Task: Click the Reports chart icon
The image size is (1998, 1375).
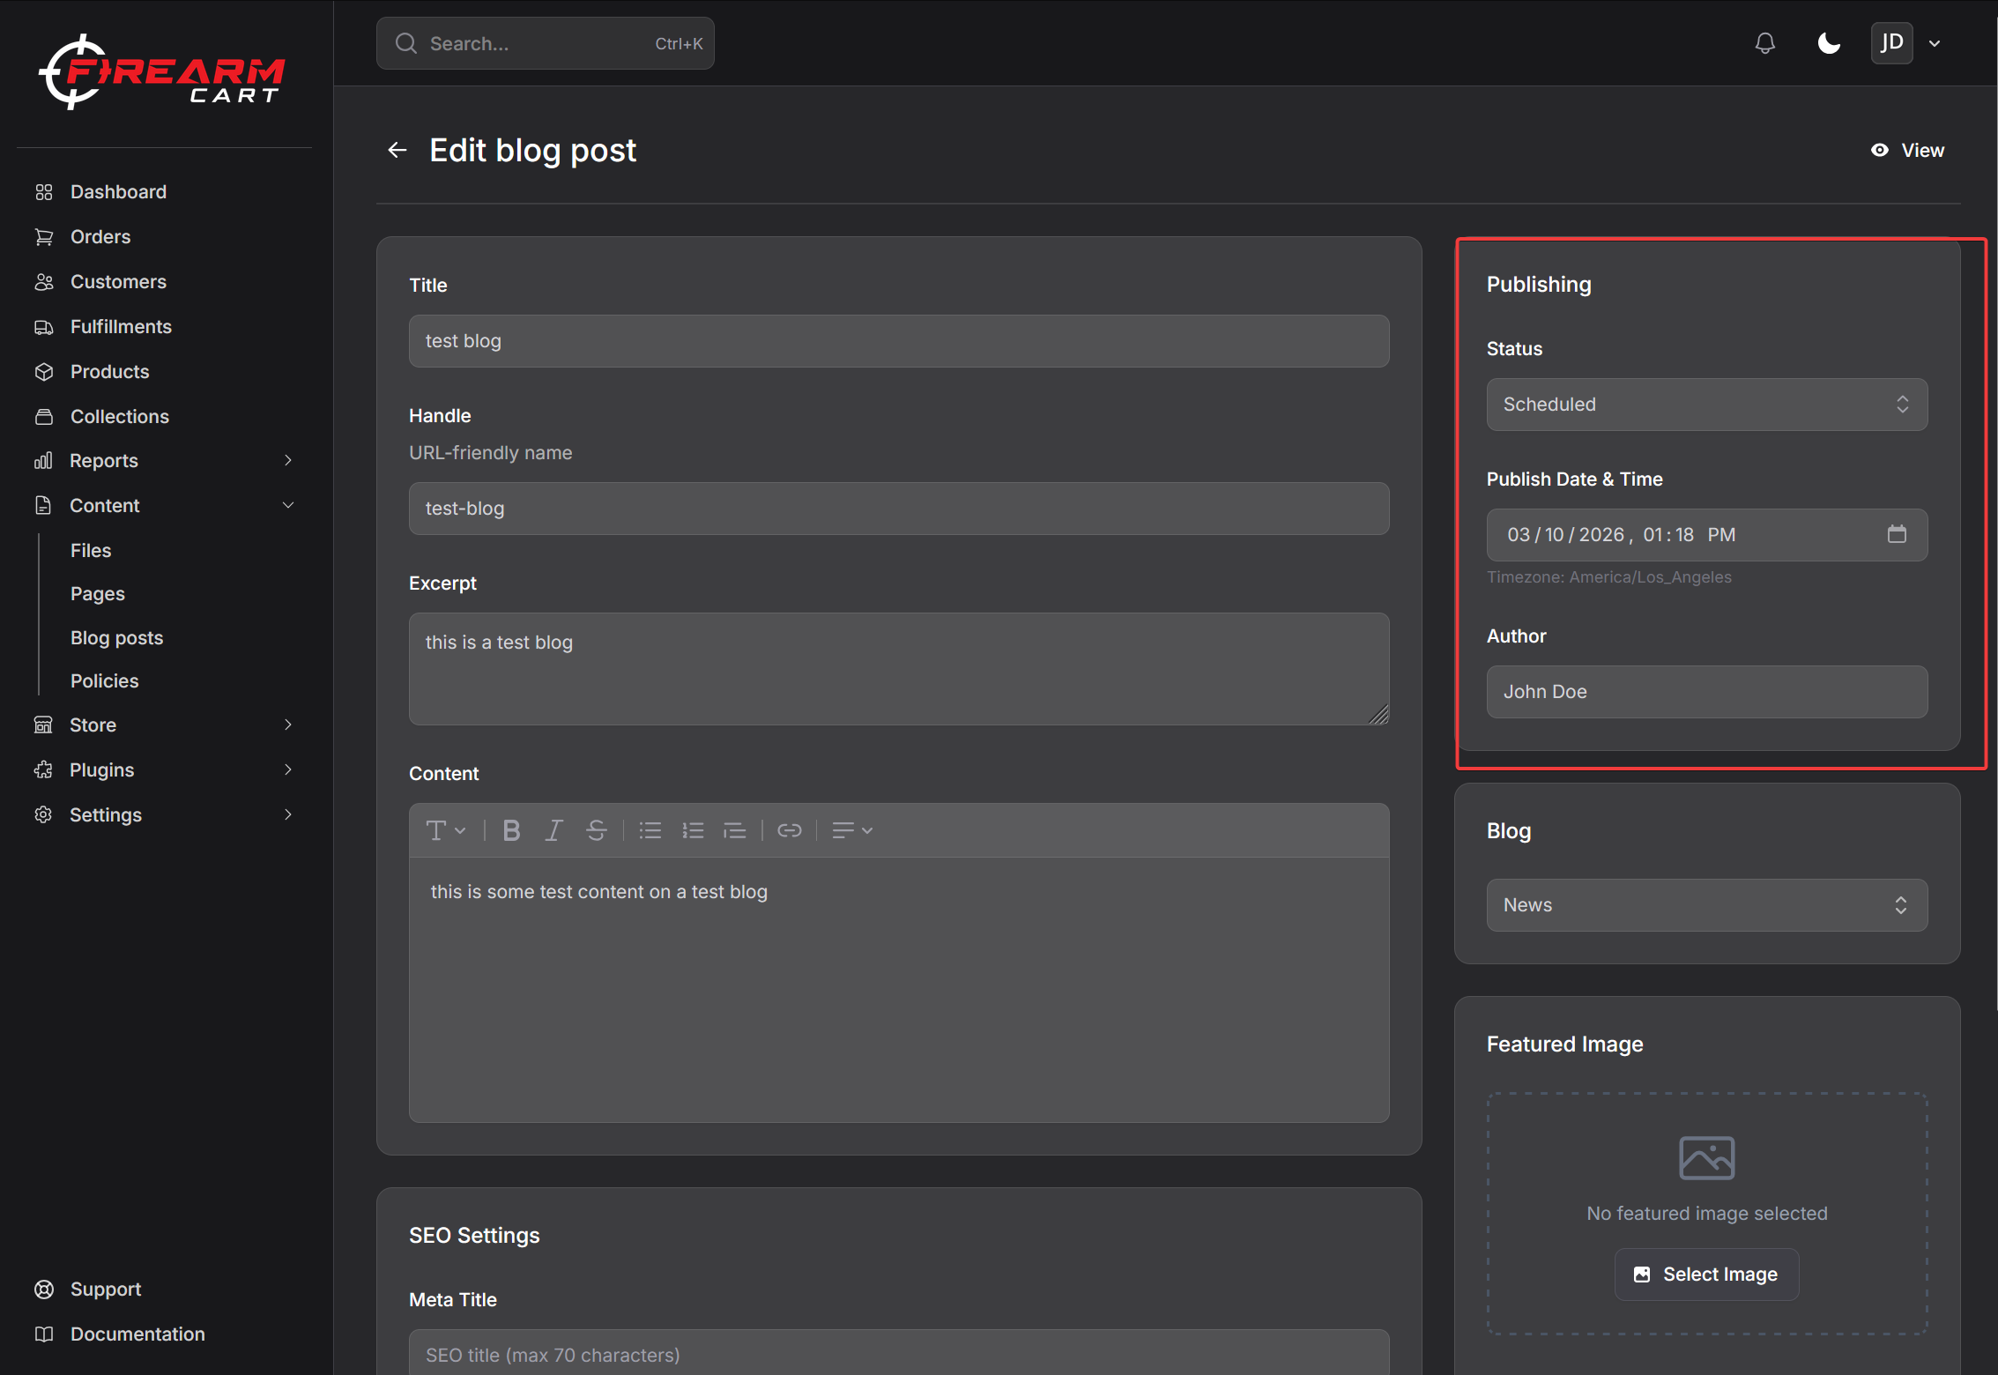Action: pyautogui.click(x=43, y=460)
